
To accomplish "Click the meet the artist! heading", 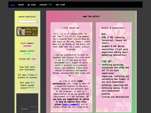I will tap(91, 16).
